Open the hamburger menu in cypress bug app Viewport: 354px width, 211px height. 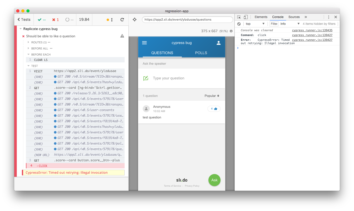[x=144, y=43]
